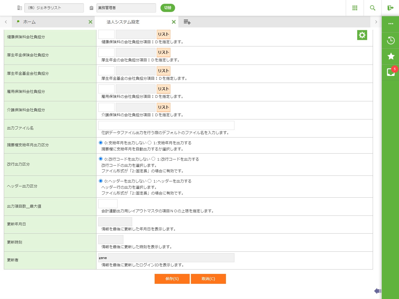This screenshot has height=299, width=399.
Task: Switch to the ホーム tab
Action: (30, 22)
